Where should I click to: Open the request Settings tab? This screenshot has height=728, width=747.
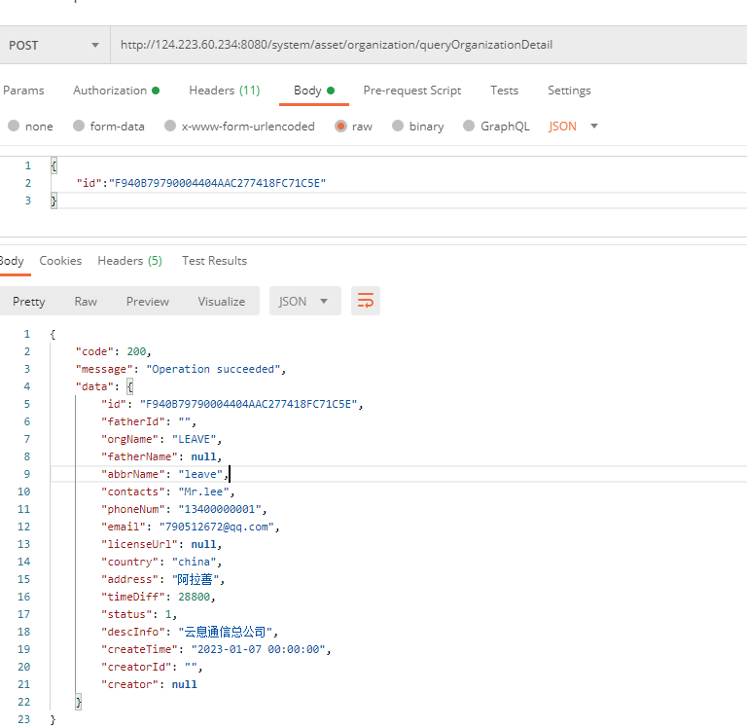[x=569, y=91]
